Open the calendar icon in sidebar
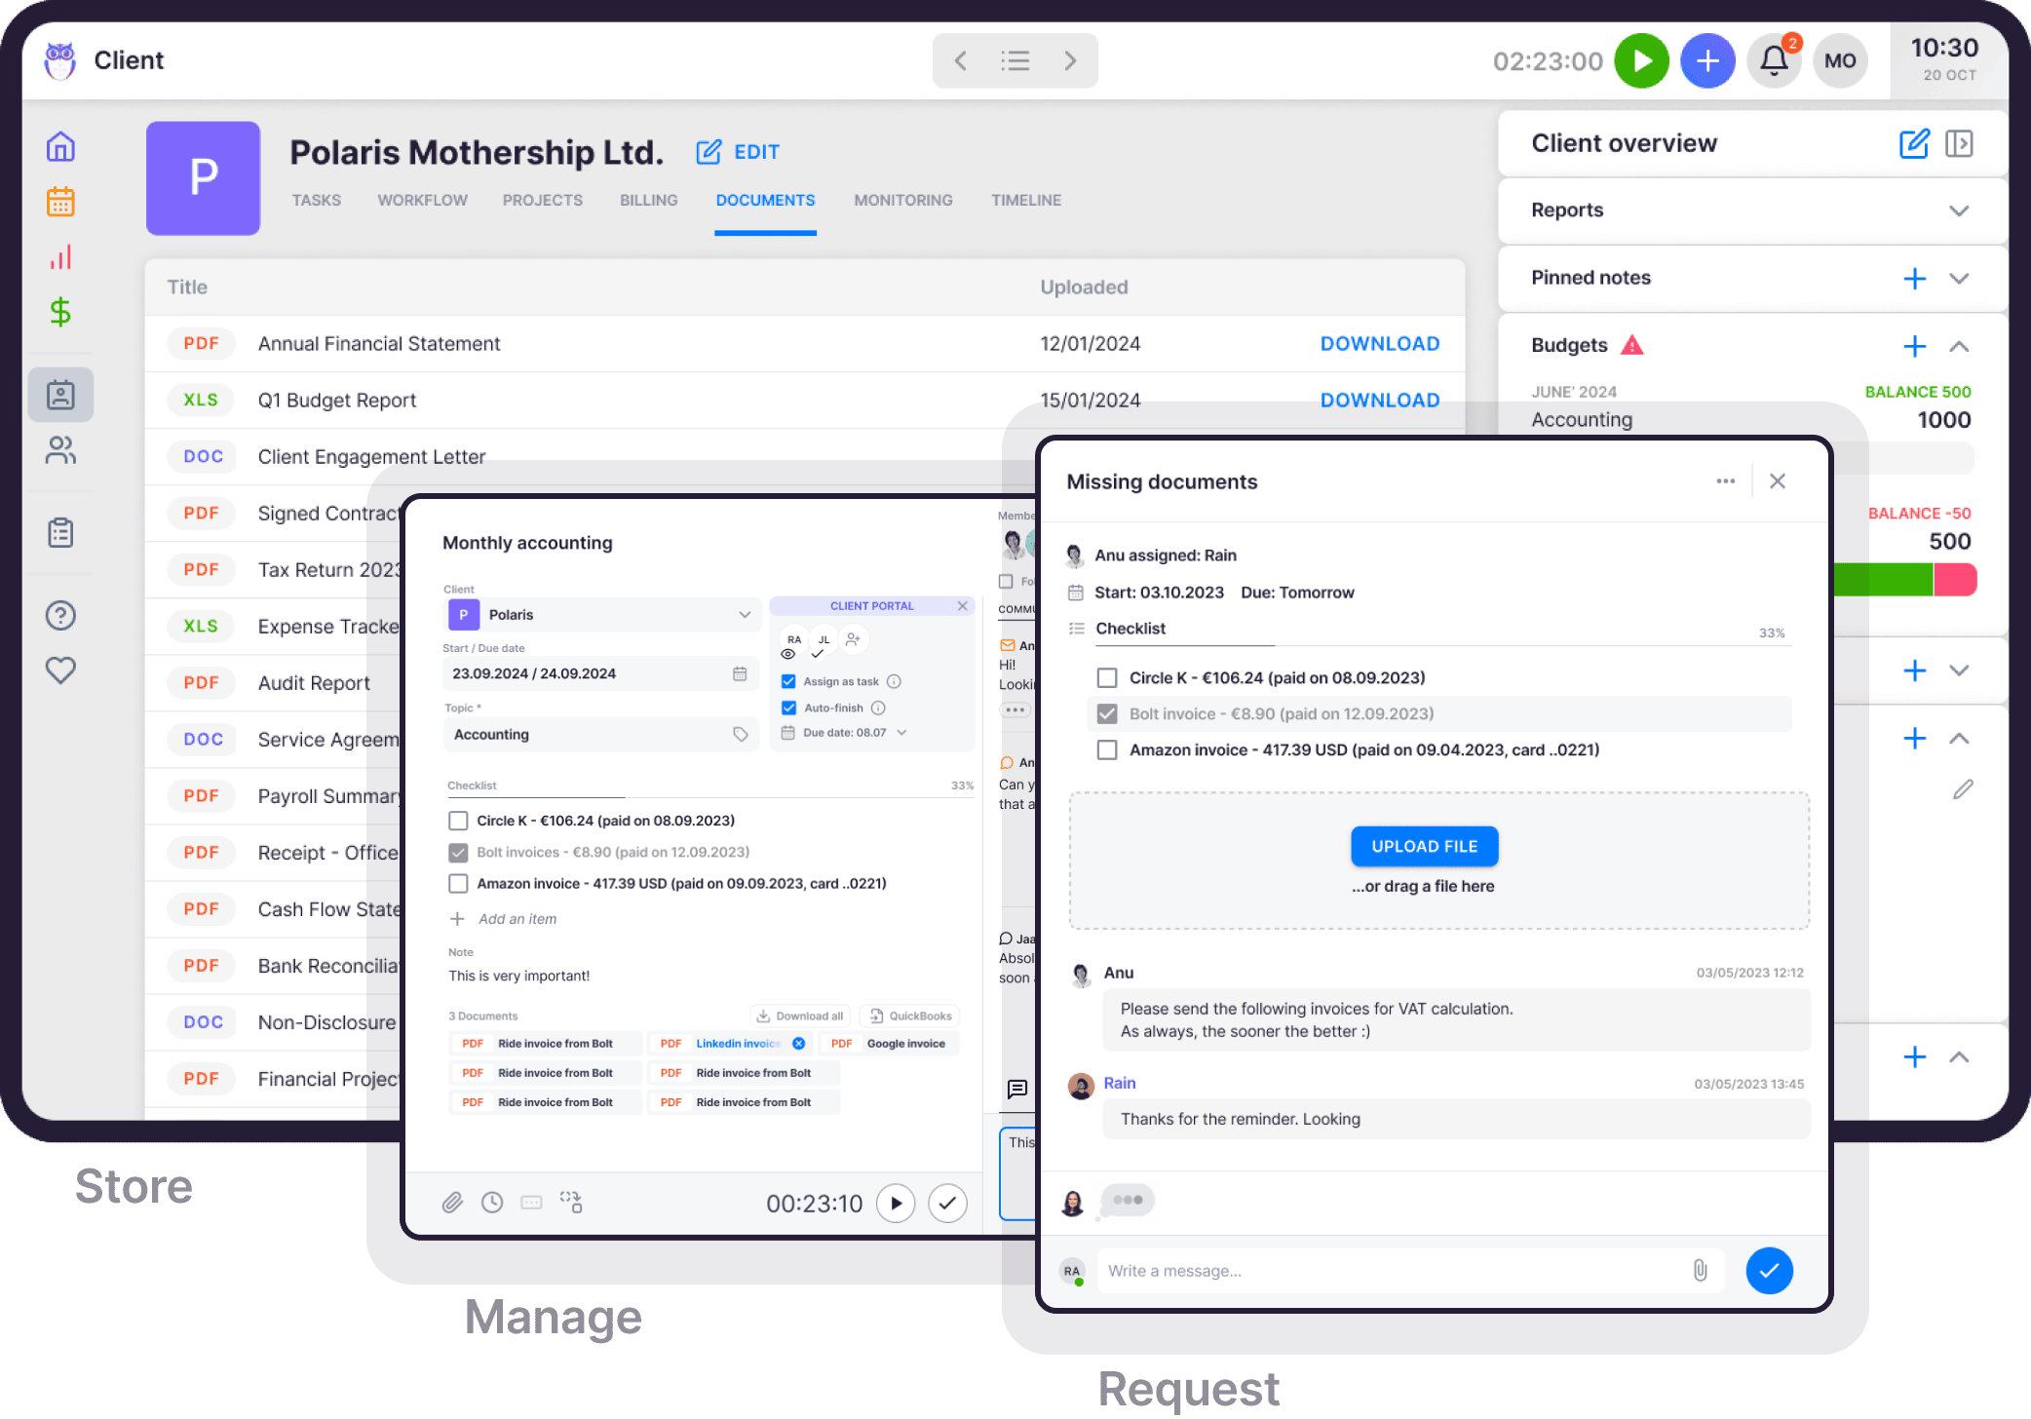Screen dimensions: 2031x1419 [60, 202]
